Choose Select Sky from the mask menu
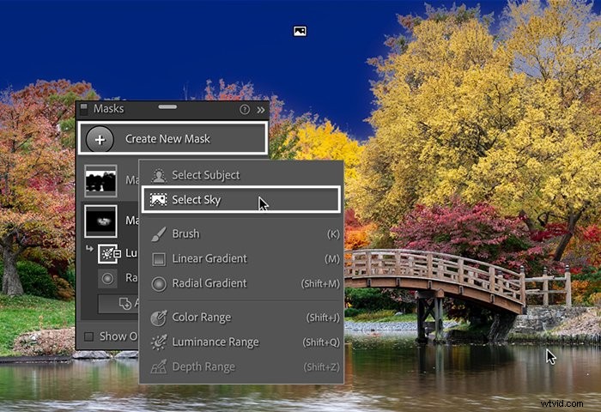Screen dimensions: 601x412 240,199
